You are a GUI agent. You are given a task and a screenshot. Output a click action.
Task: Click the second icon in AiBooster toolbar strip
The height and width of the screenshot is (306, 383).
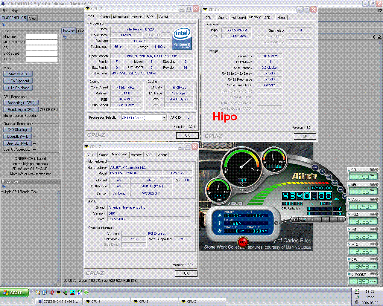pyautogui.click(x=303, y=219)
